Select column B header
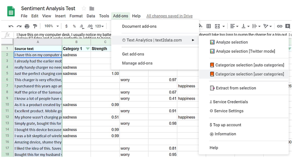This screenshot has width=296, height=162. click(x=76, y=42)
